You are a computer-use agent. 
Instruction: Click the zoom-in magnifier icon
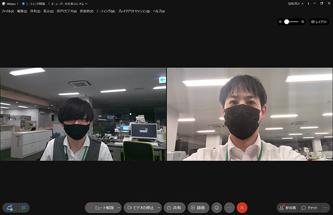click(x=303, y=21)
